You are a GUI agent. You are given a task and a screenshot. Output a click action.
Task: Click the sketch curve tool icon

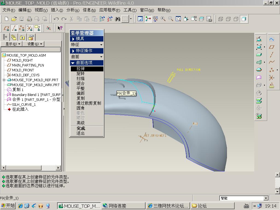(x=272, y=39)
